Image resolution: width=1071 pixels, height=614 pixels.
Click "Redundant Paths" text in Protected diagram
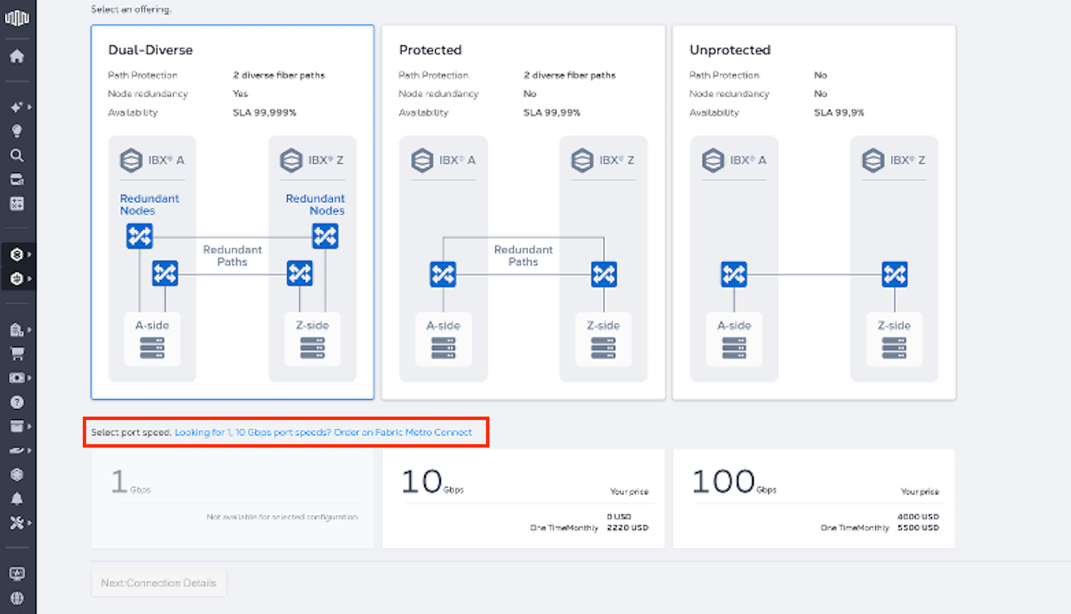click(x=523, y=256)
